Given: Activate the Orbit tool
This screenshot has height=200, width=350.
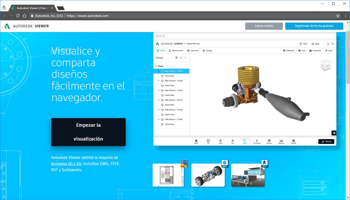Looking at the screenshot, I should 220,141.
